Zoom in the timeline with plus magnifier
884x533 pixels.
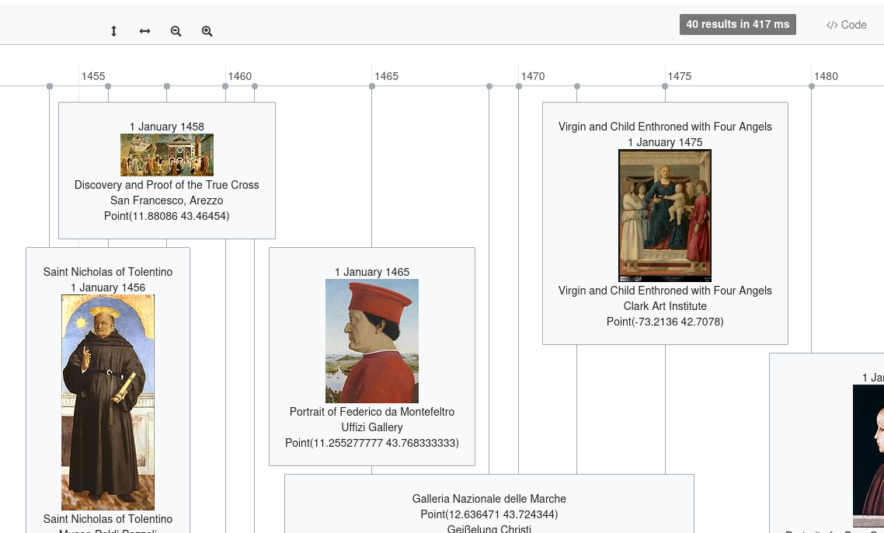point(207,31)
